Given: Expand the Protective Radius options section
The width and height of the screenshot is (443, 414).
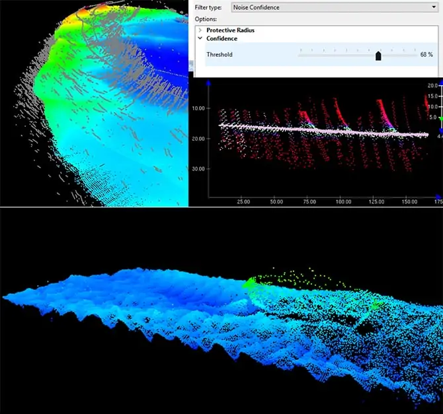Looking at the screenshot, I should click(200, 30).
